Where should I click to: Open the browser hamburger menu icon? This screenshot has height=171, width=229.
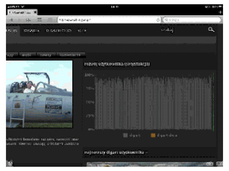point(39,20)
